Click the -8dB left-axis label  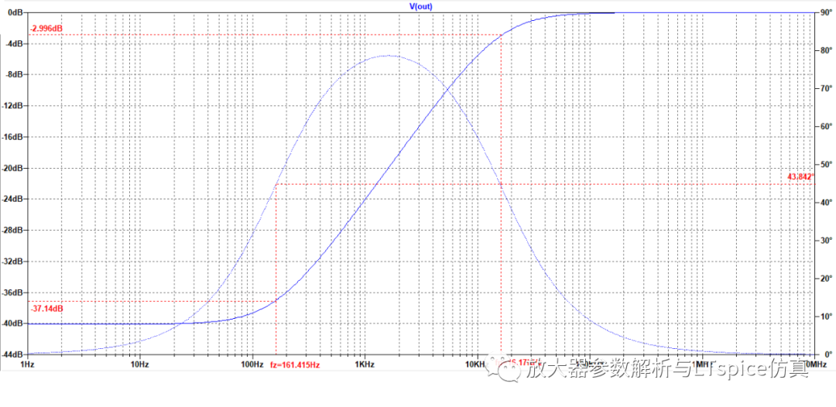coord(15,74)
